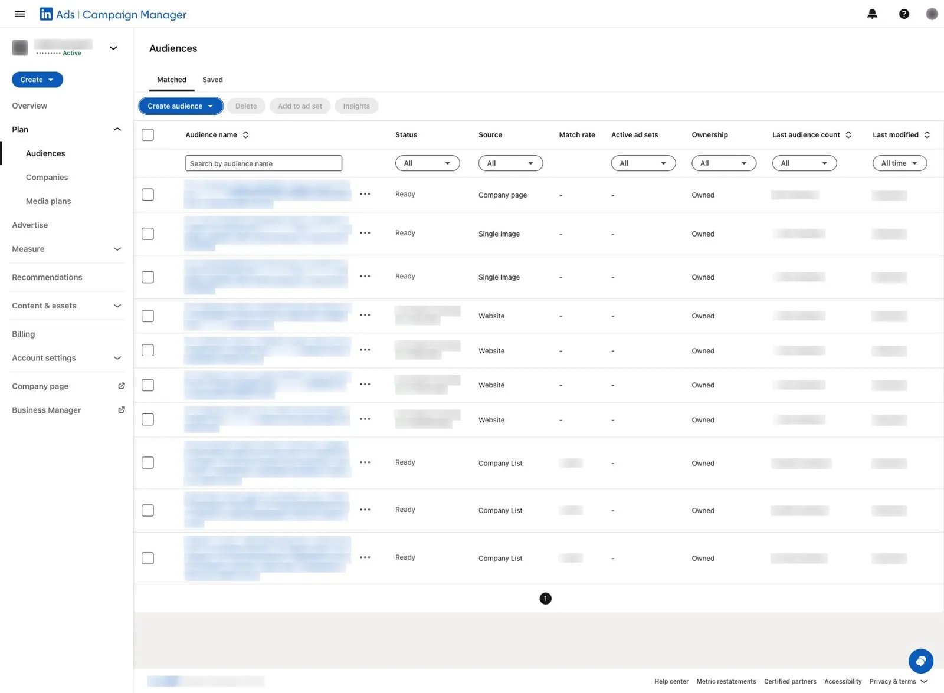Check the first Company List audience row
Viewport: 944px width, 693px height.
pyautogui.click(x=147, y=463)
